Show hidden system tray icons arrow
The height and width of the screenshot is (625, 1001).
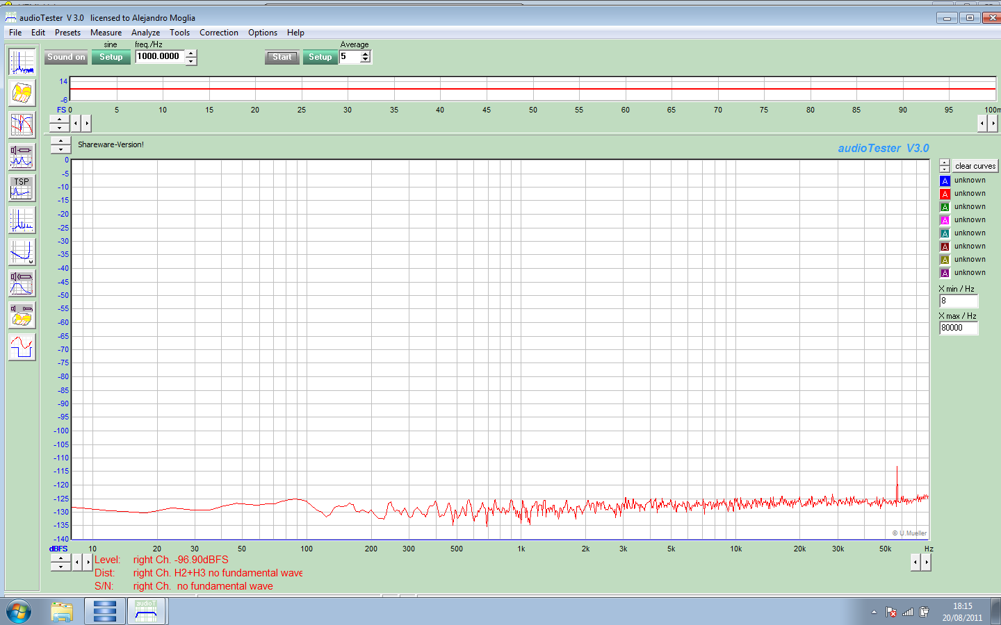(x=874, y=612)
